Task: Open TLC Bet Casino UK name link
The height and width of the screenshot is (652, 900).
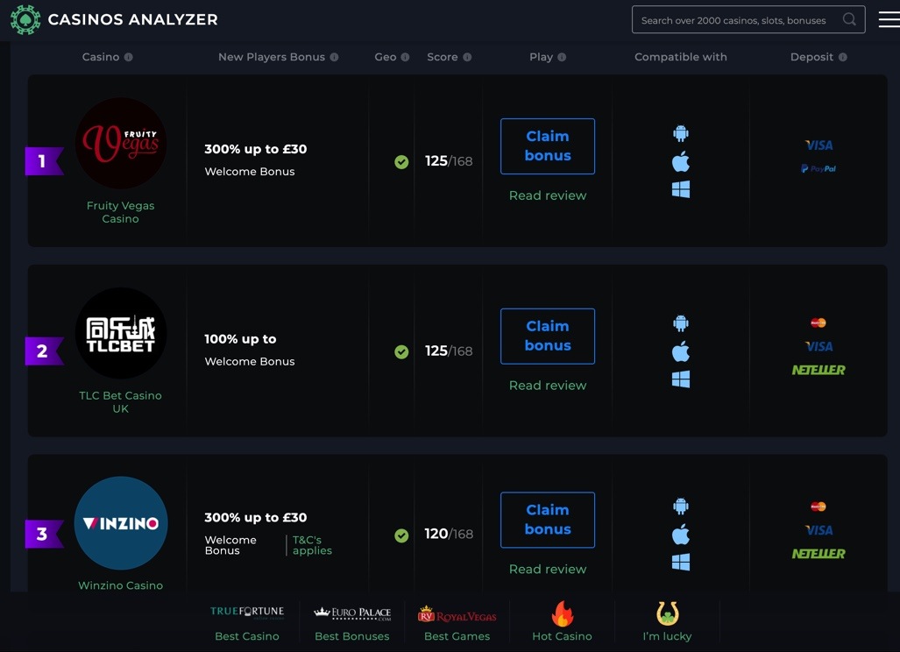Action: [121, 402]
